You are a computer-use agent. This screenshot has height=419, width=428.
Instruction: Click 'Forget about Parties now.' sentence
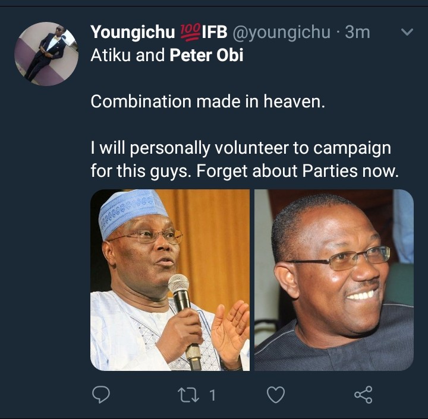296,171
